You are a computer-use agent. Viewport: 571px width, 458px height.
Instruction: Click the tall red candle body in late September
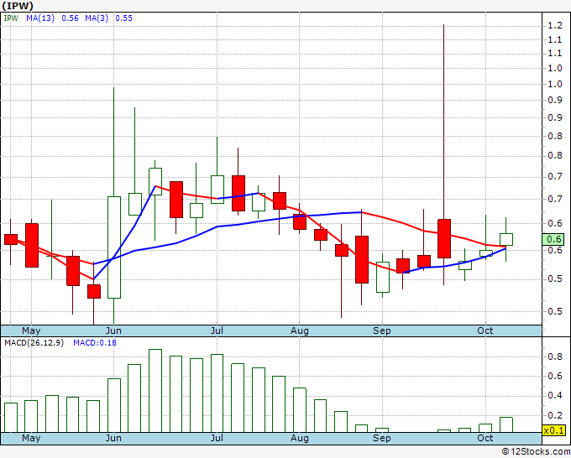point(444,237)
